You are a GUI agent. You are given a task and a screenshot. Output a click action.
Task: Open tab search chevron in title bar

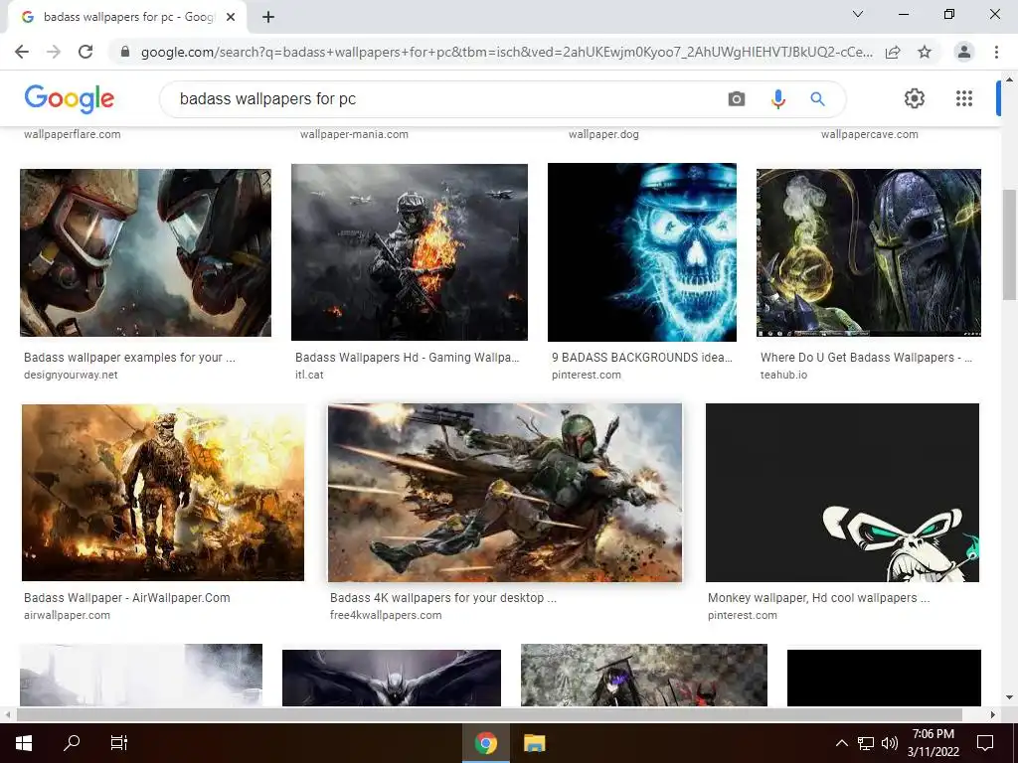pos(858,14)
